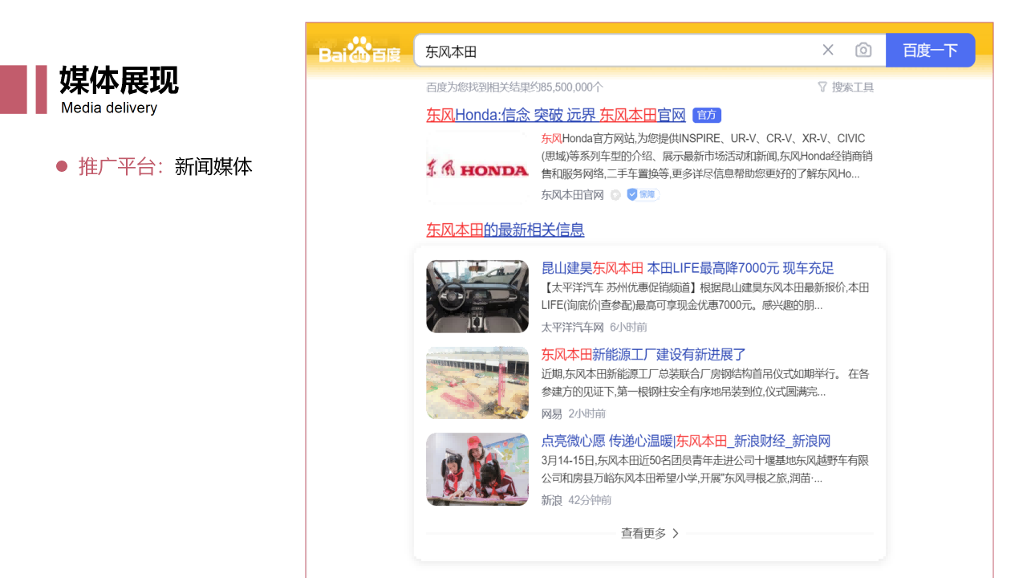The width and height of the screenshot is (1027, 578).
Task: Click the INSPIRE, UR-V, CR-V result description
Action: tap(707, 156)
